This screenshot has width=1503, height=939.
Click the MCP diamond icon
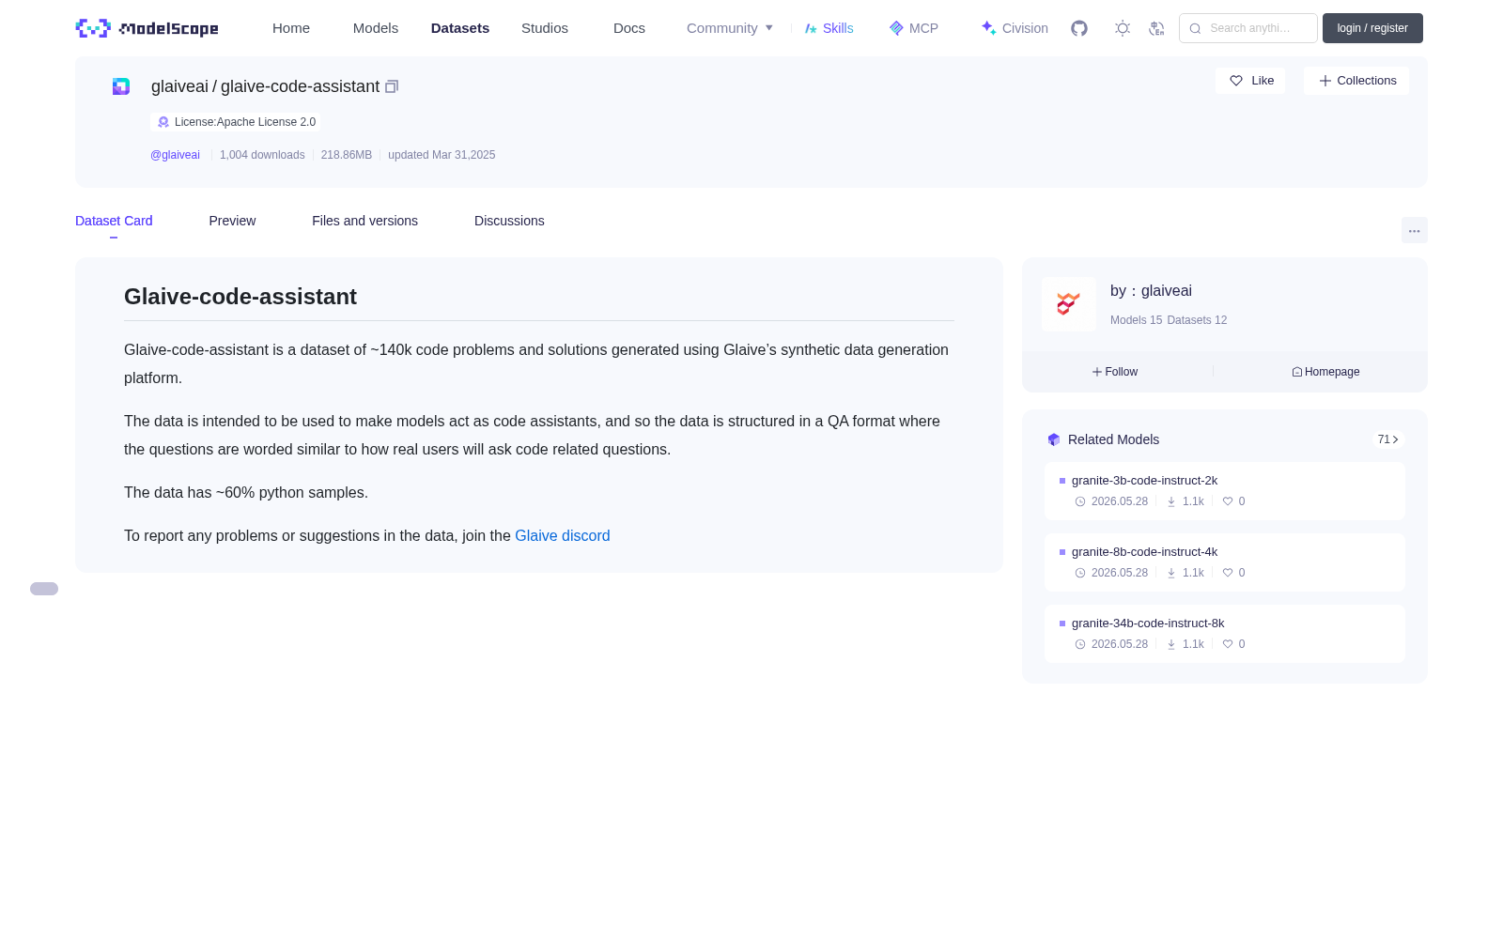tap(896, 28)
